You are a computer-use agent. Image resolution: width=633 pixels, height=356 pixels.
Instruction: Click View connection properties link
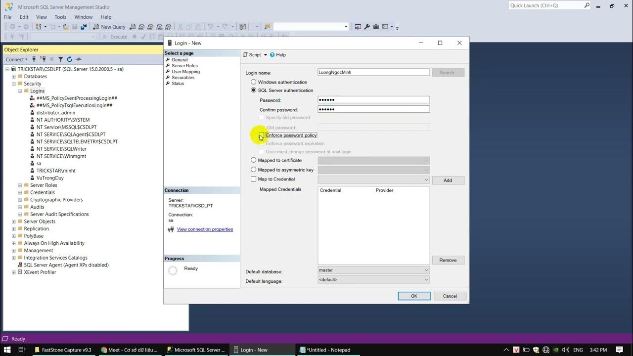[205, 229]
